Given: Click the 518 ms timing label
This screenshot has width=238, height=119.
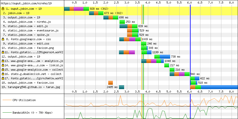Looking at the screenshot, I should [x=203, y=83].
